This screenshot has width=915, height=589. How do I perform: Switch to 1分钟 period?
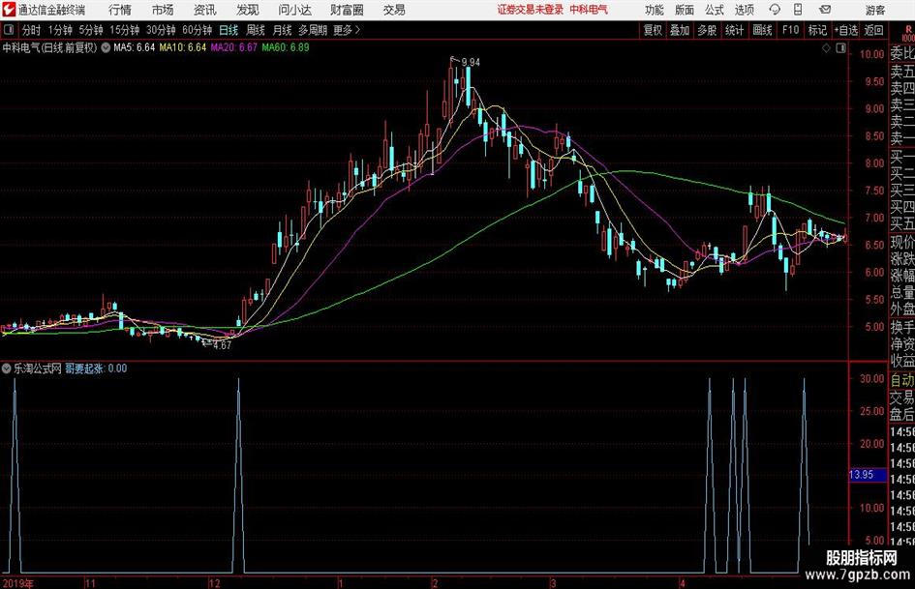tap(60, 30)
